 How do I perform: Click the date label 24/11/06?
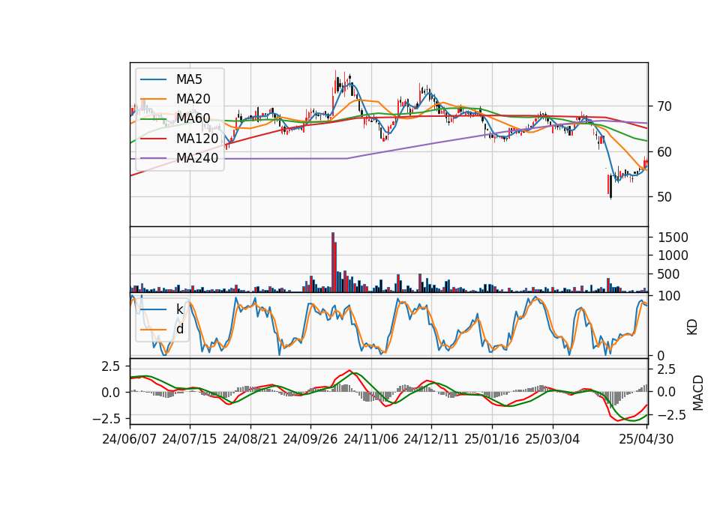point(371,439)
